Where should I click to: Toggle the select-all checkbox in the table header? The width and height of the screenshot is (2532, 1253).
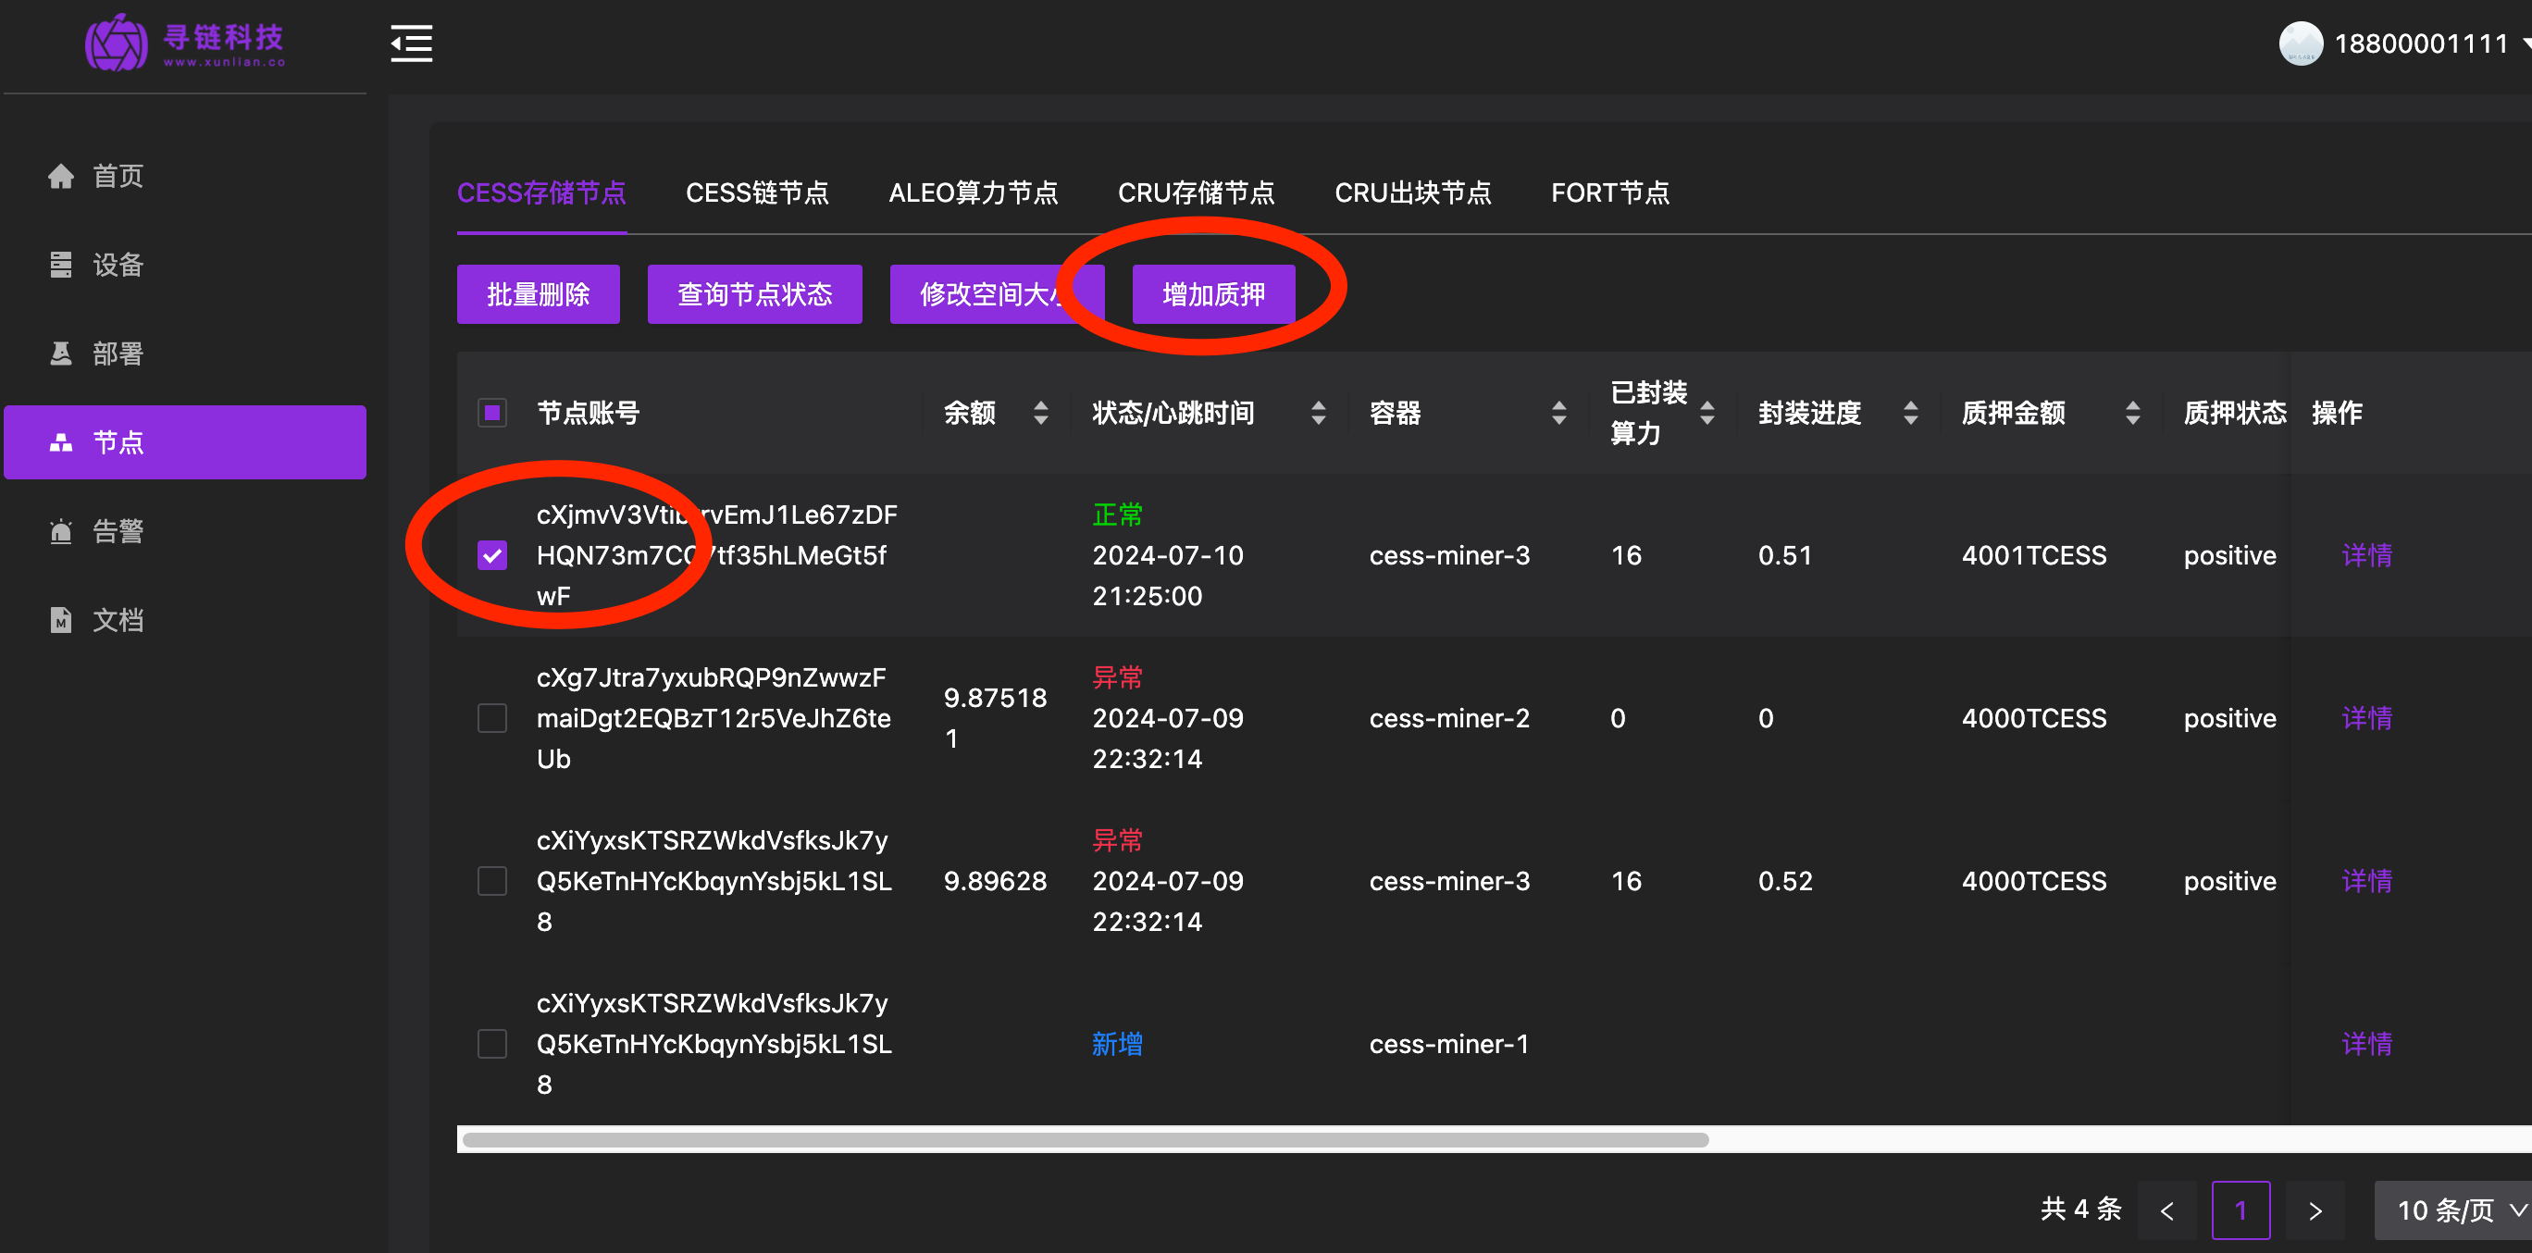tap(492, 413)
